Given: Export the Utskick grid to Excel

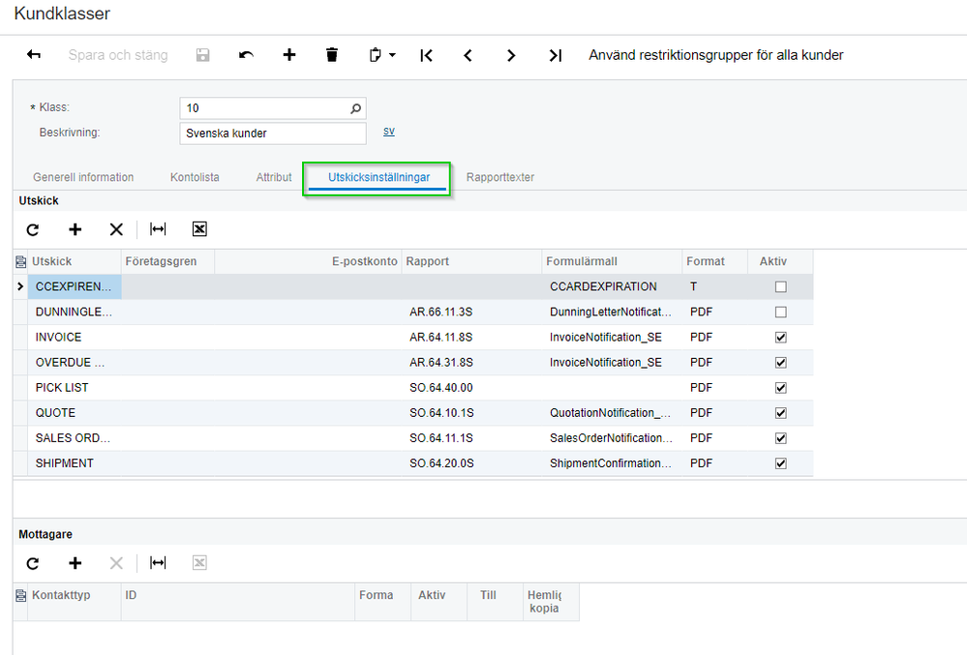Looking at the screenshot, I should point(199,229).
